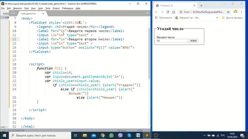Click the number input field containing 10
This screenshot has height=139, width=248.
172,41
